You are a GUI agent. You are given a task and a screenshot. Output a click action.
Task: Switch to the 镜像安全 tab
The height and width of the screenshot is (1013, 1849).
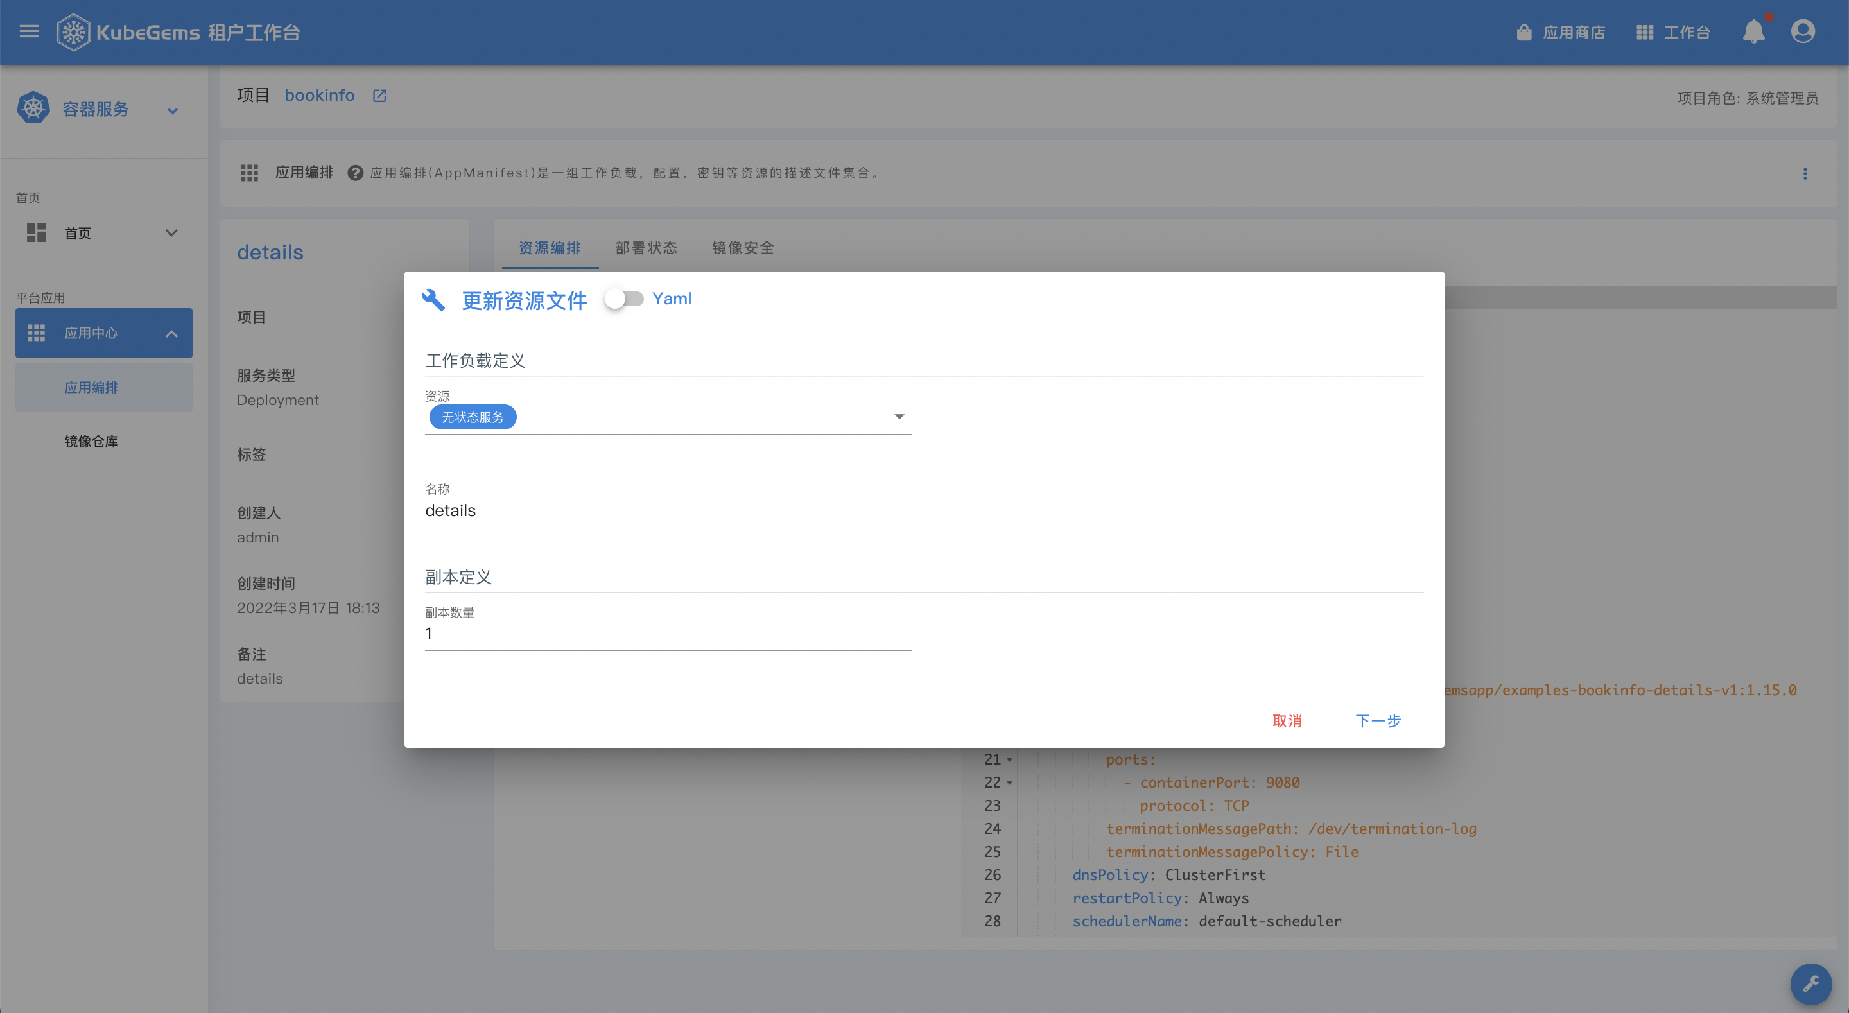743,248
